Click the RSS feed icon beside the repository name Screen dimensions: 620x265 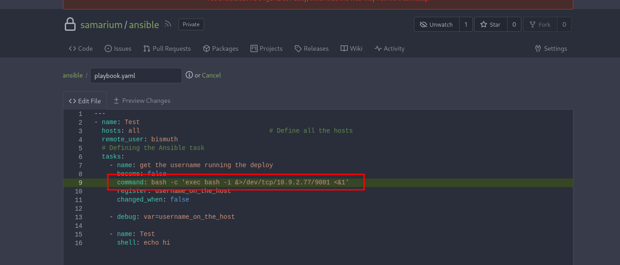[x=168, y=24]
